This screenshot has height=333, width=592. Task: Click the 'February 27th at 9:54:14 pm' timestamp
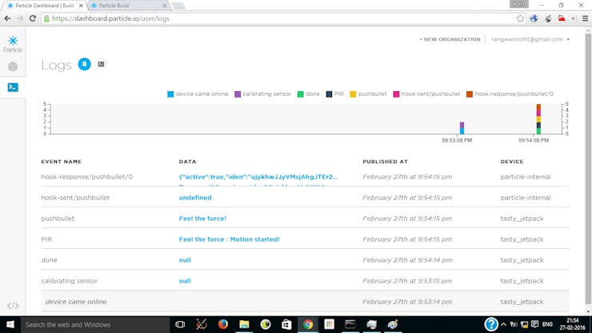[407, 260]
